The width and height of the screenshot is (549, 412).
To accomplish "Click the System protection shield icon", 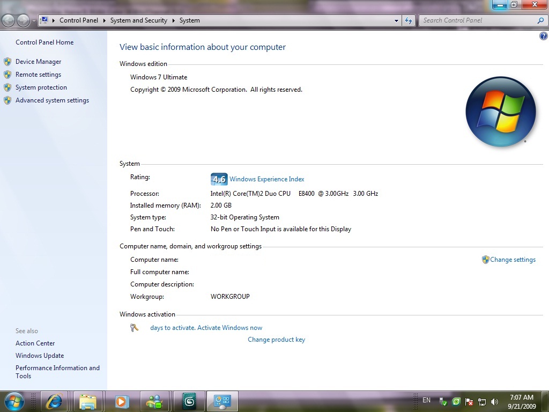I will [x=8, y=87].
